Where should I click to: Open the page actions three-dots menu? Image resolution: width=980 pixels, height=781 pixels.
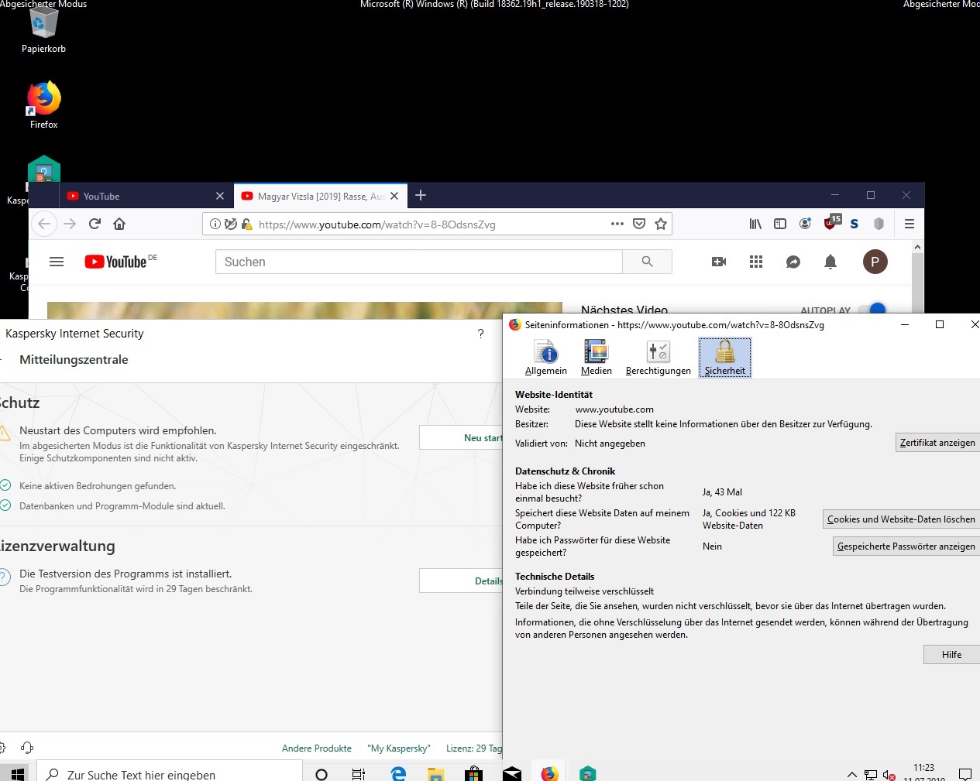click(617, 224)
